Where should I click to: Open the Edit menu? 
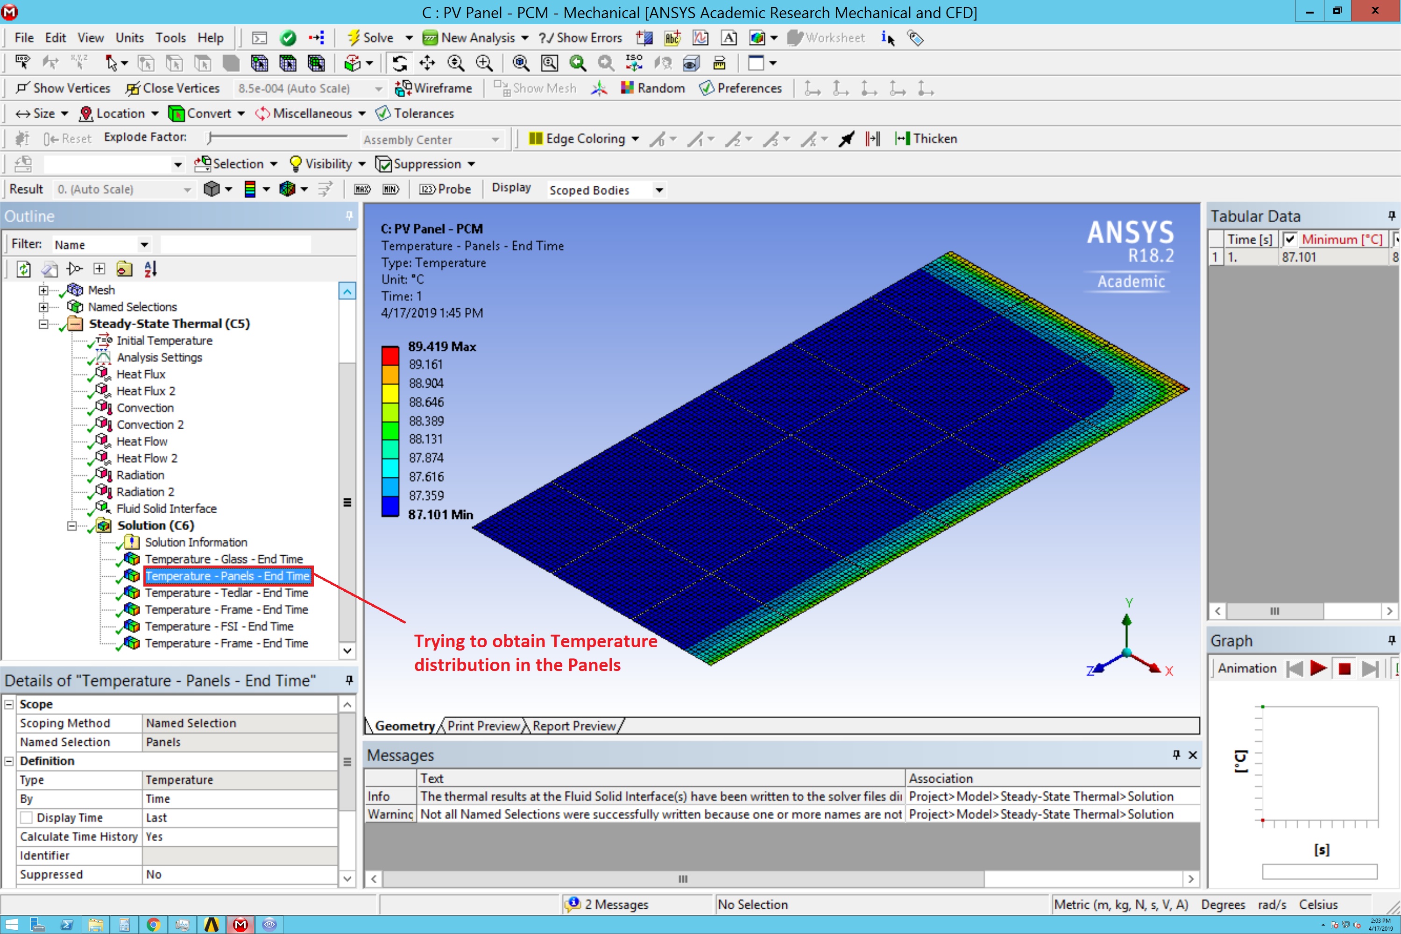click(x=56, y=37)
